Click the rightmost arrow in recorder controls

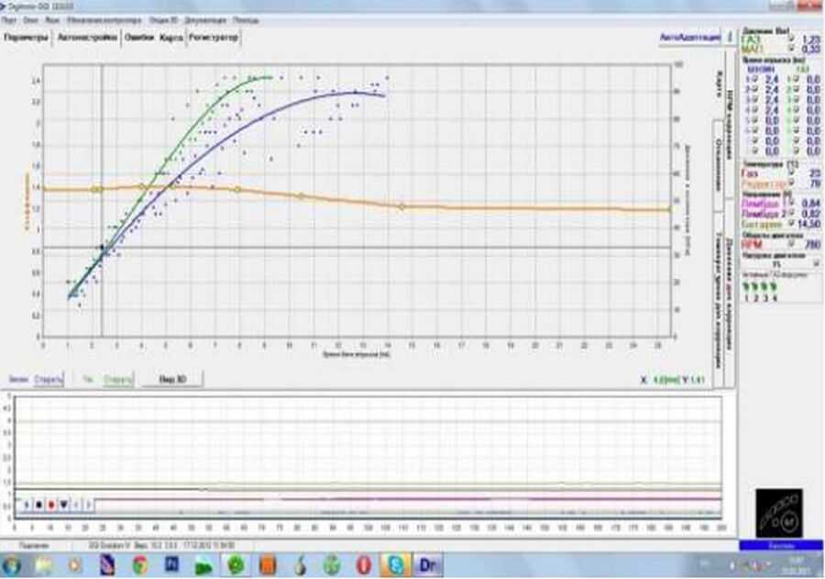pyautogui.click(x=86, y=504)
